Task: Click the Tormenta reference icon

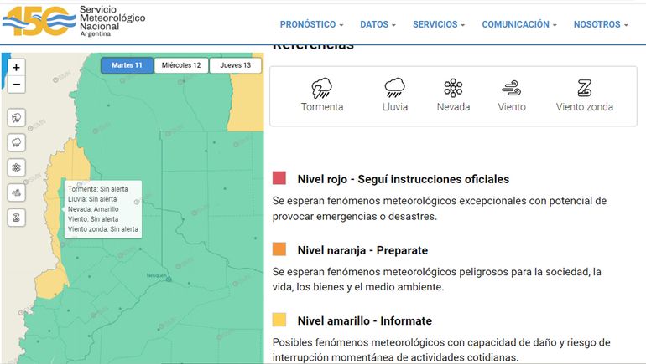Action: (322, 88)
